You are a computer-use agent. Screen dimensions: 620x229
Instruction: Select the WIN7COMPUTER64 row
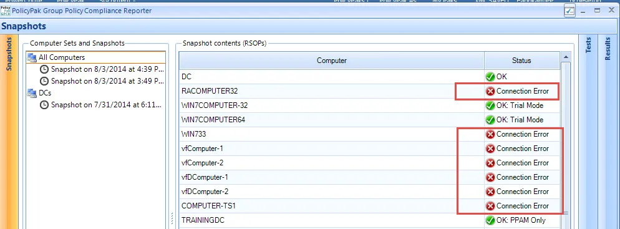369,120
